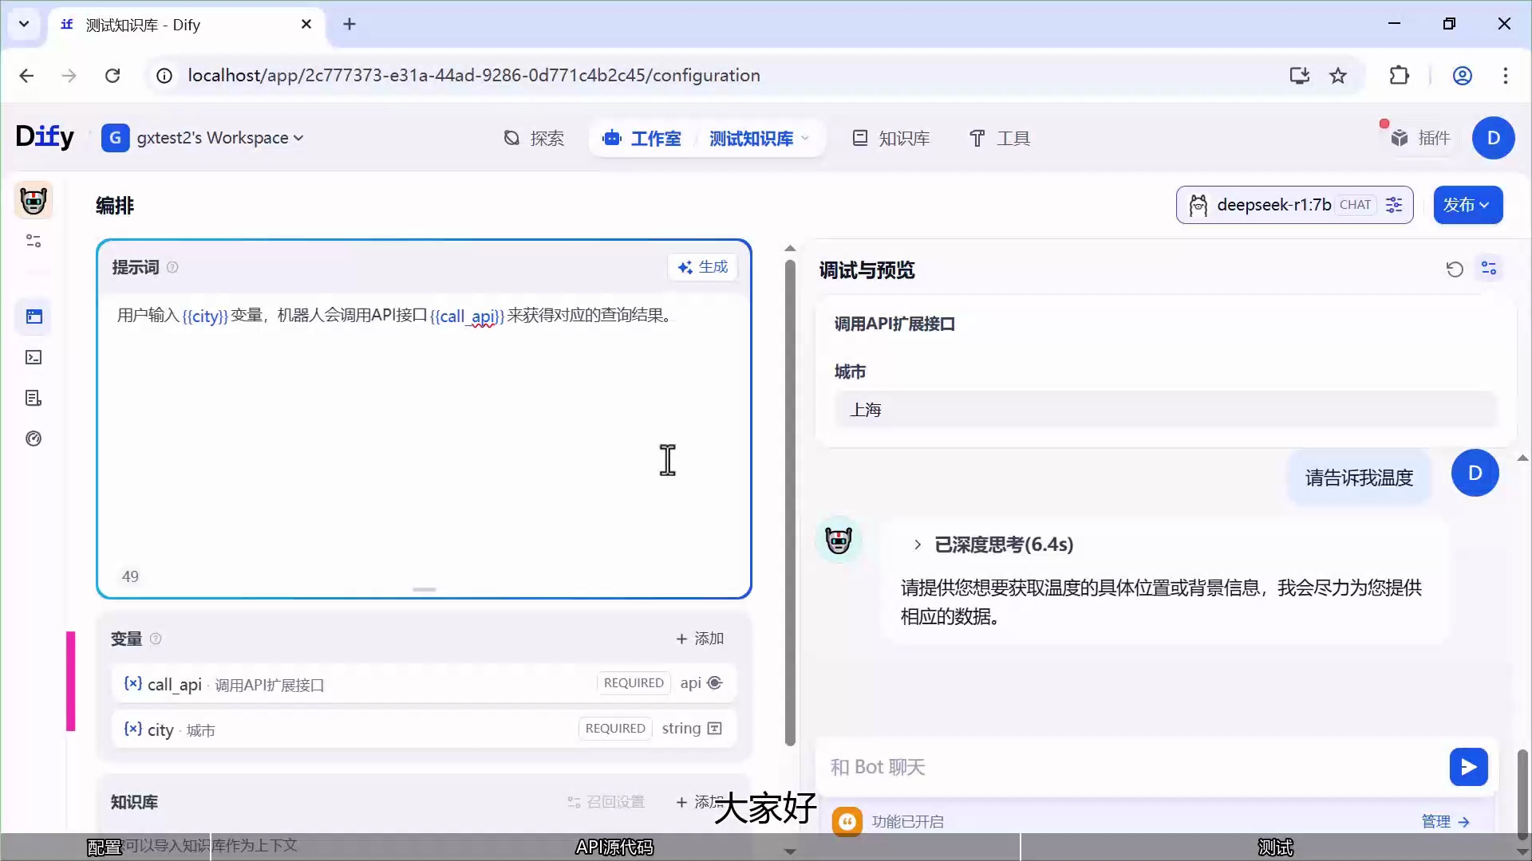
Task: Click the 管理 manage features link
Action: (x=1445, y=821)
